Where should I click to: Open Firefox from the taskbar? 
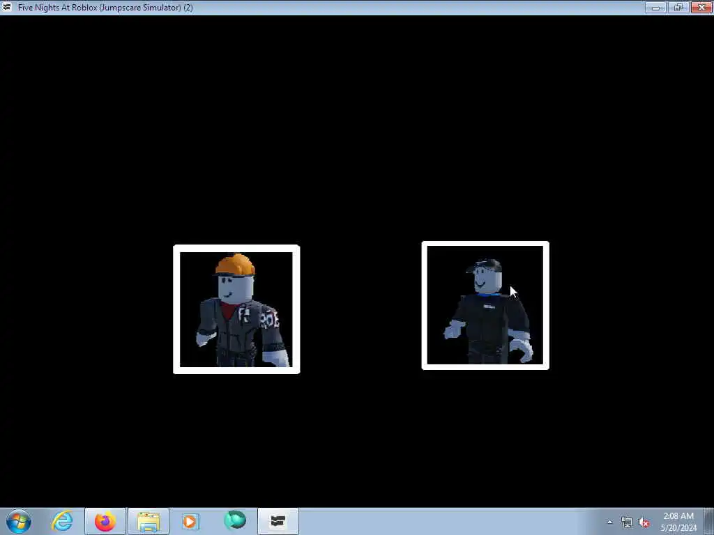pos(105,521)
